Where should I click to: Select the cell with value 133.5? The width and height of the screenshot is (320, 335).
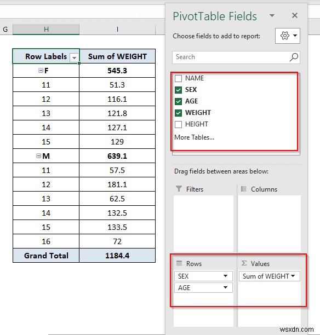click(117, 227)
